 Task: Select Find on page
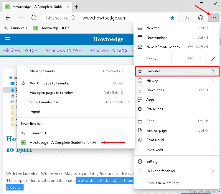176,131
